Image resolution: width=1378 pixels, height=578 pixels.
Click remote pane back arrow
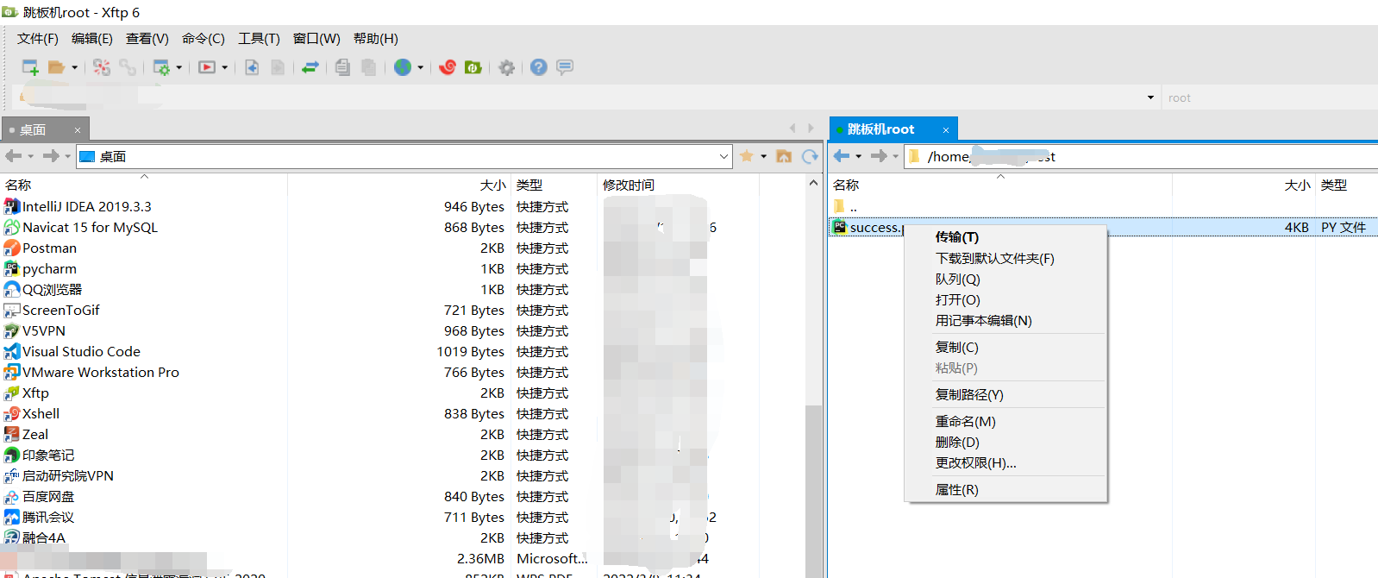(842, 156)
